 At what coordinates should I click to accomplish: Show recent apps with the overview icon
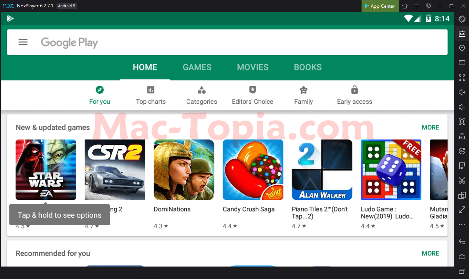(462, 271)
